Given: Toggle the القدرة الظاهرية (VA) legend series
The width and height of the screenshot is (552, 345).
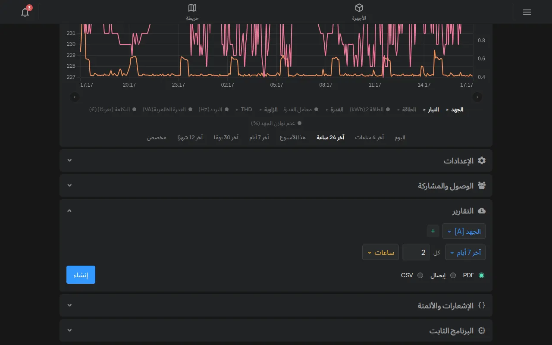Looking at the screenshot, I should click(168, 110).
